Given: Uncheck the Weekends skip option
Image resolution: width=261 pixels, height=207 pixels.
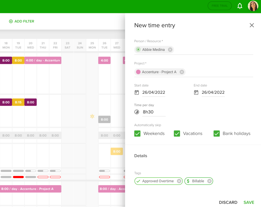Looking at the screenshot, I should 137,133.
